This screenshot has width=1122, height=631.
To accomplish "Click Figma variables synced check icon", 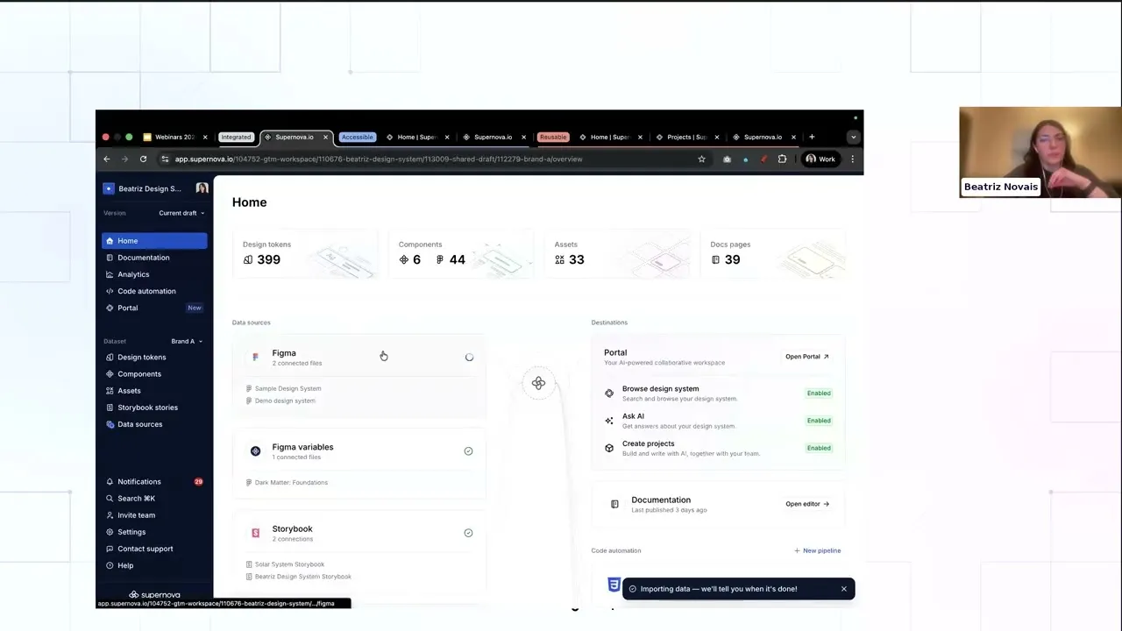I will [x=468, y=451].
